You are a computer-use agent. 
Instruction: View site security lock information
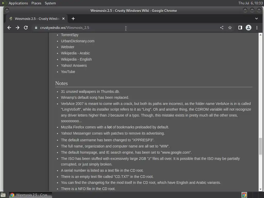(36, 28)
